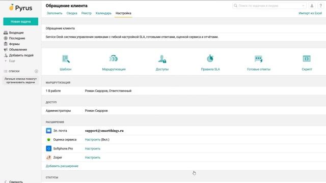Open the Скрипт script icon
The width and height of the screenshot is (326, 183).
point(307,59)
